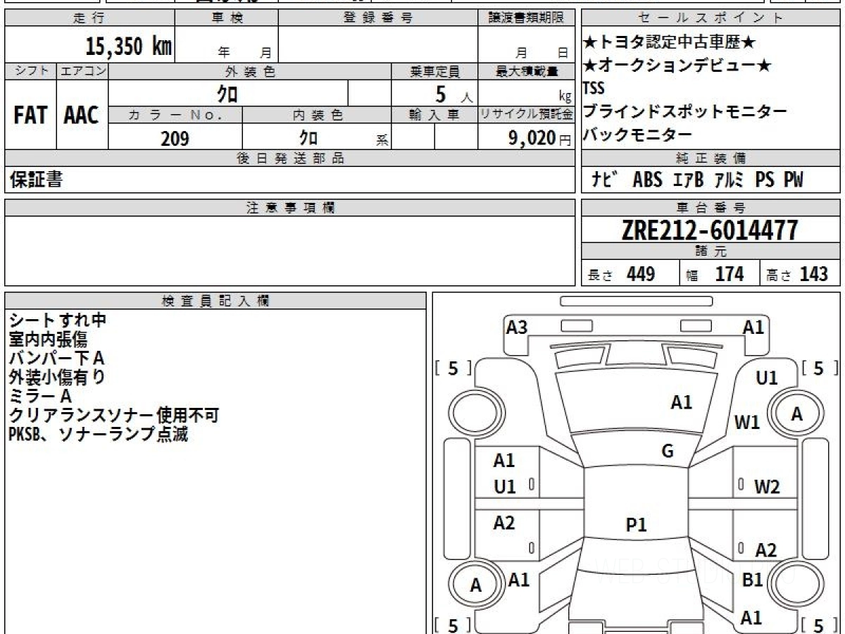The height and width of the screenshot is (634, 845).
Task: Click the 車検 header cell
Action: click(x=227, y=18)
